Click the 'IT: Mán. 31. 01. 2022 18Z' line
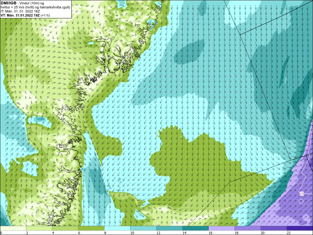313x235 pixels. pos(20,11)
